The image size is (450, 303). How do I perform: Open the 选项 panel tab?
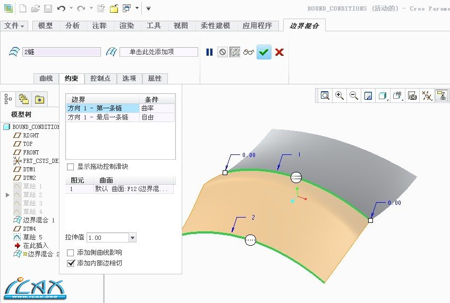(x=129, y=79)
